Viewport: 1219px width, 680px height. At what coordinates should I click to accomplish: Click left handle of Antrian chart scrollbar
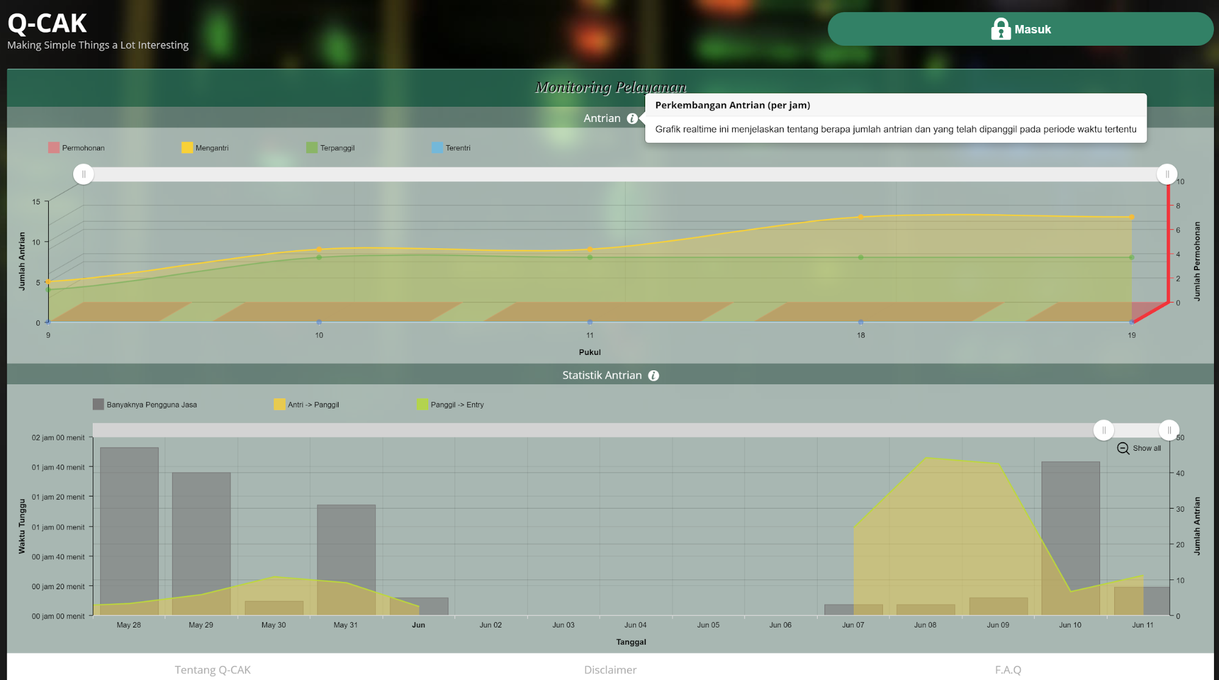pos(84,174)
